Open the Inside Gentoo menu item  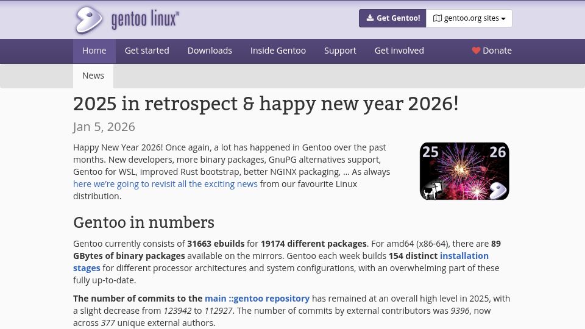278,51
